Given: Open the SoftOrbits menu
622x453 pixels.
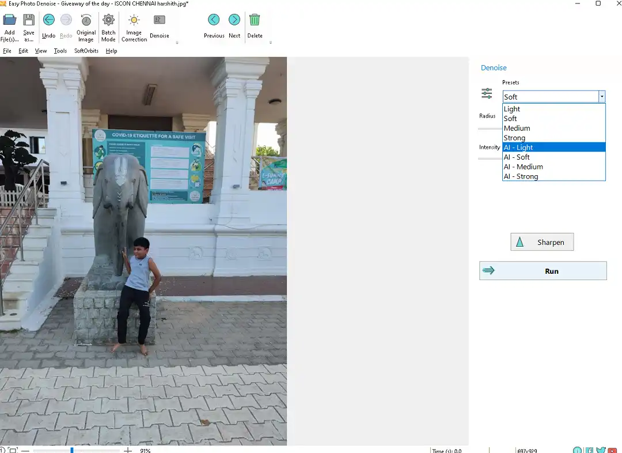Looking at the screenshot, I should pyautogui.click(x=86, y=51).
